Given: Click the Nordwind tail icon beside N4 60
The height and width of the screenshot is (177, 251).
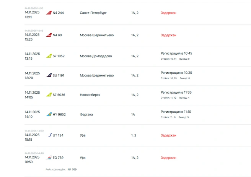Looking at the screenshot, I should pyautogui.click(x=49, y=35).
